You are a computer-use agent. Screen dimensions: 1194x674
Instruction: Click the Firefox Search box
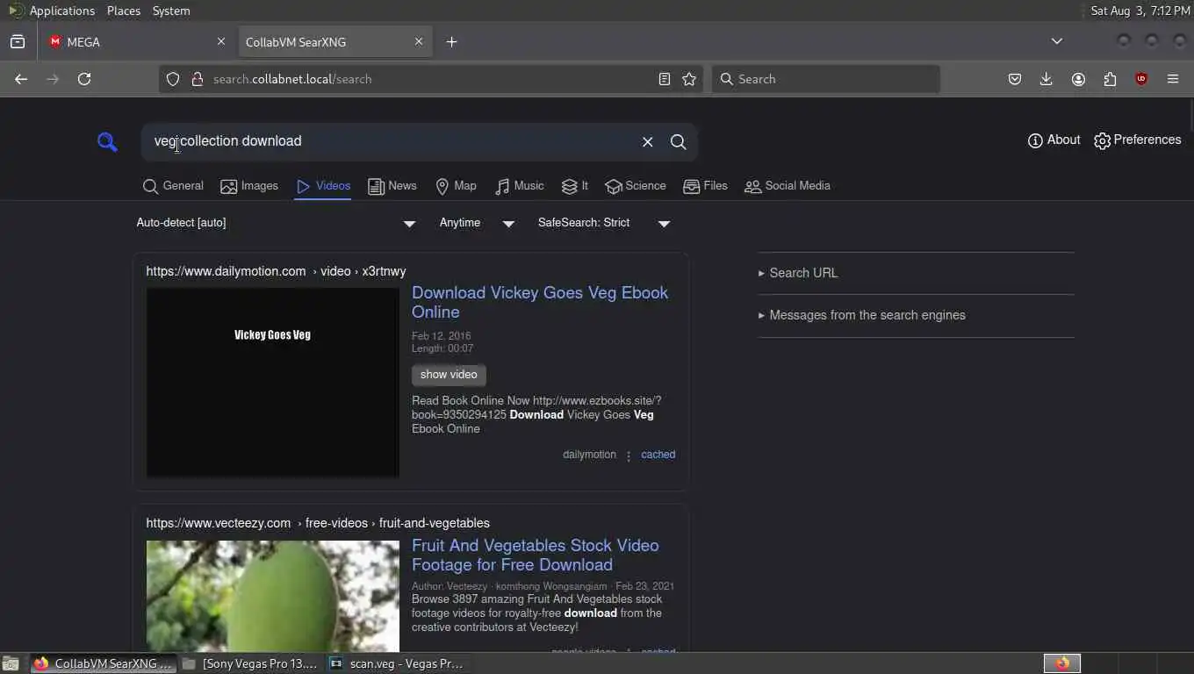(825, 79)
